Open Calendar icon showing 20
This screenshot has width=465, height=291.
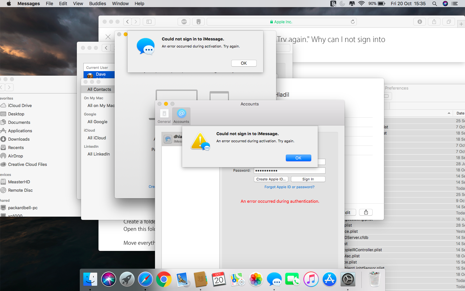(219, 279)
